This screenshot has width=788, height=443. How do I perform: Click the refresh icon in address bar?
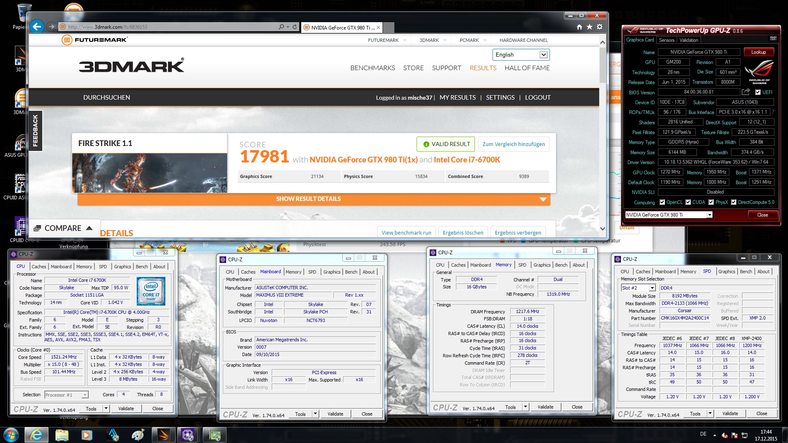click(x=295, y=27)
